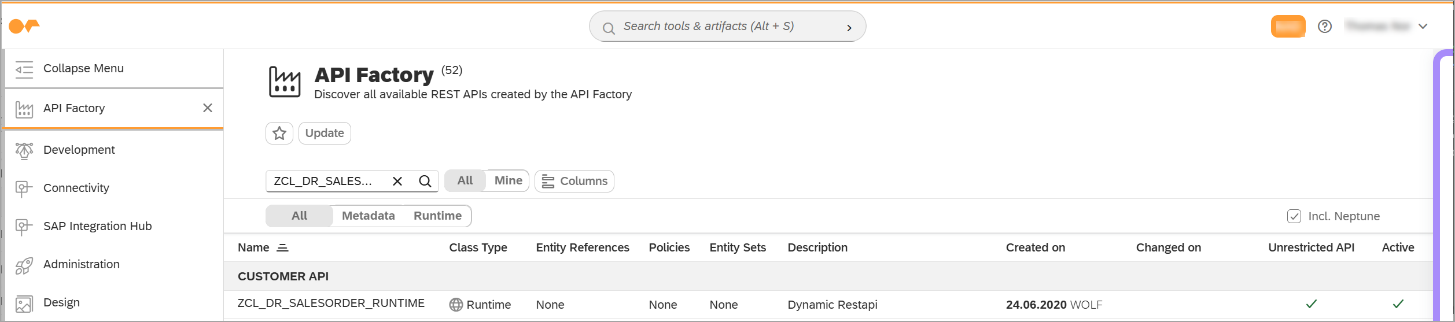Click the Development icon in the sidebar
The image size is (1455, 322).
(24, 150)
